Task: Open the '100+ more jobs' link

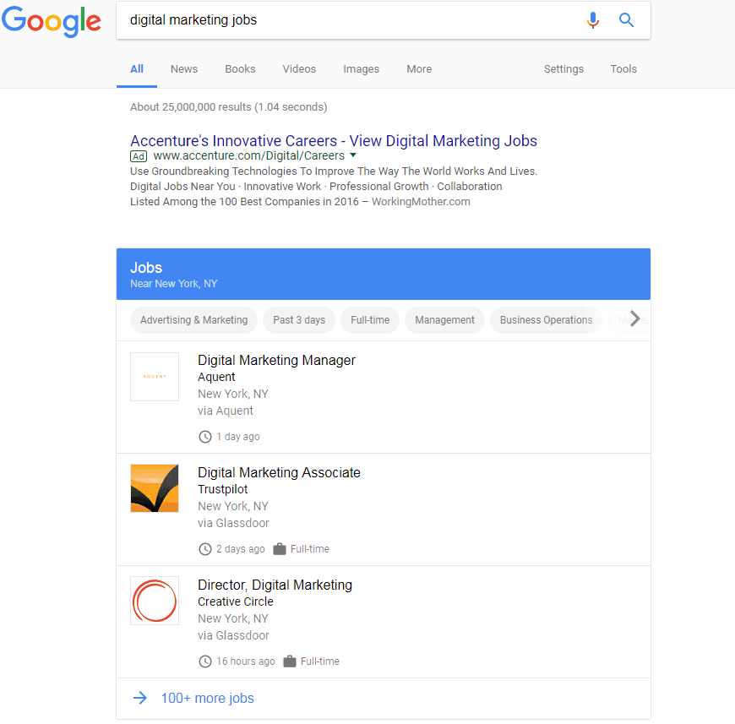Action: click(x=207, y=698)
